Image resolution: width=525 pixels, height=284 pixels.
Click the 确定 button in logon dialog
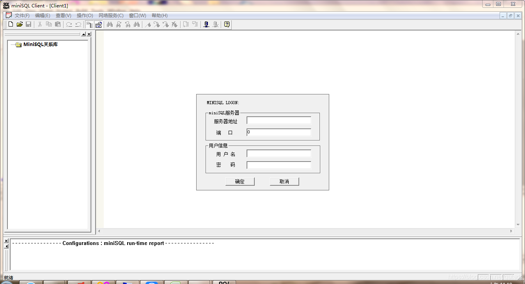(x=240, y=181)
